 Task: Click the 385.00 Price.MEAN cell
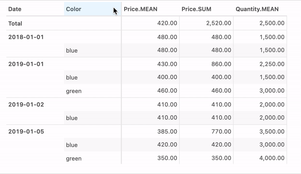[167, 132]
